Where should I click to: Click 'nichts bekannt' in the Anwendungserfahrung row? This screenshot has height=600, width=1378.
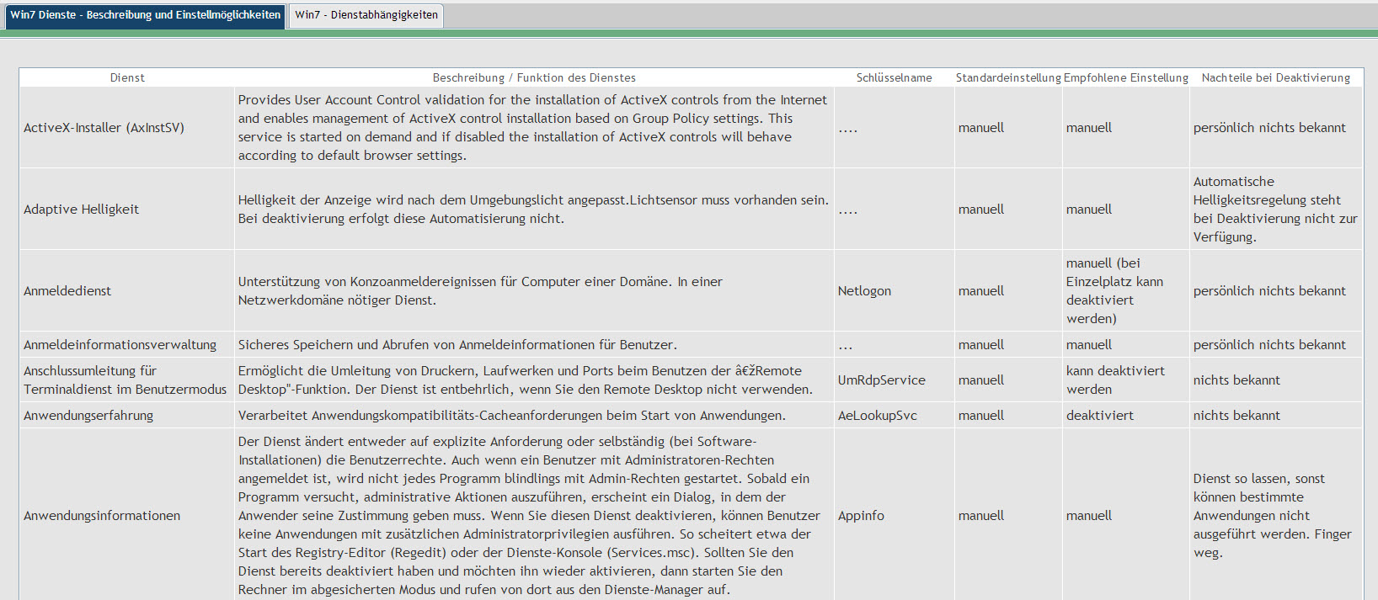(x=1236, y=416)
